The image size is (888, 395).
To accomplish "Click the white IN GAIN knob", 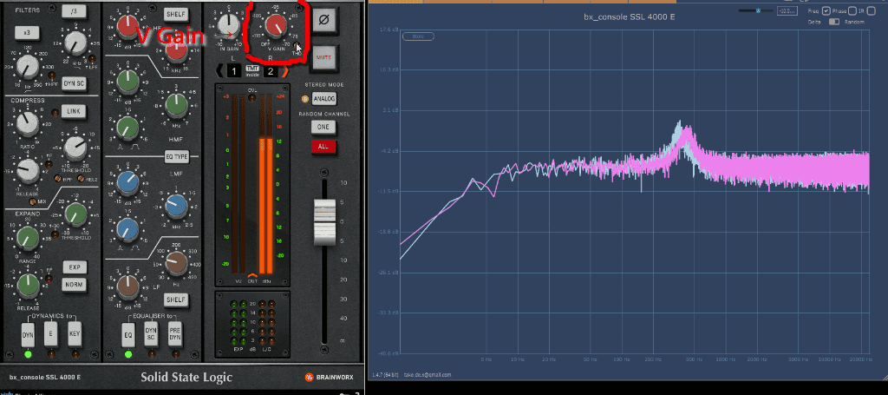I will pos(228,24).
